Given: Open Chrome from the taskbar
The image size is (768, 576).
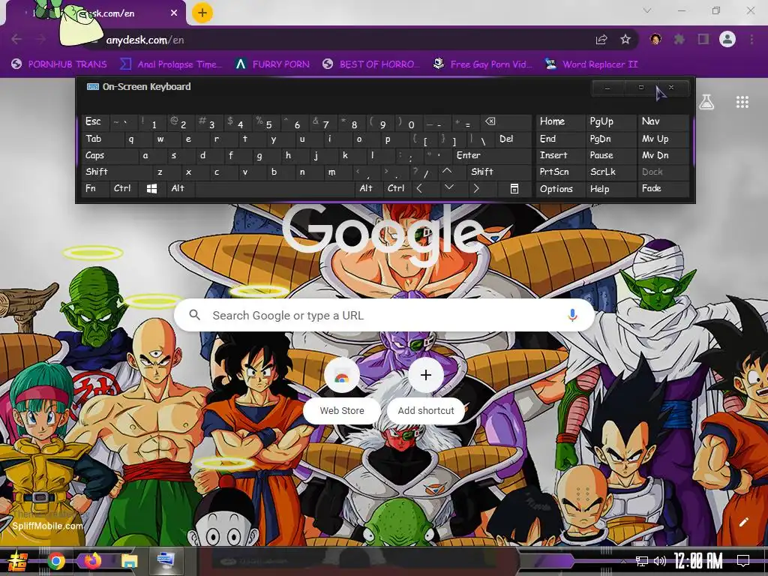Looking at the screenshot, I should point(55,561).
